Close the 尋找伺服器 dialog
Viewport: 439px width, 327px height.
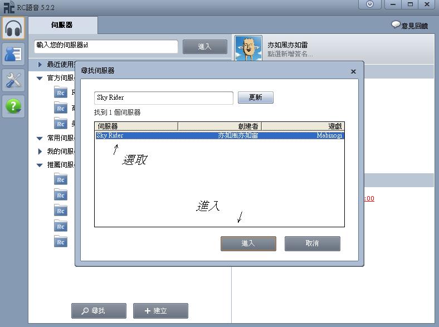(353, 71)
